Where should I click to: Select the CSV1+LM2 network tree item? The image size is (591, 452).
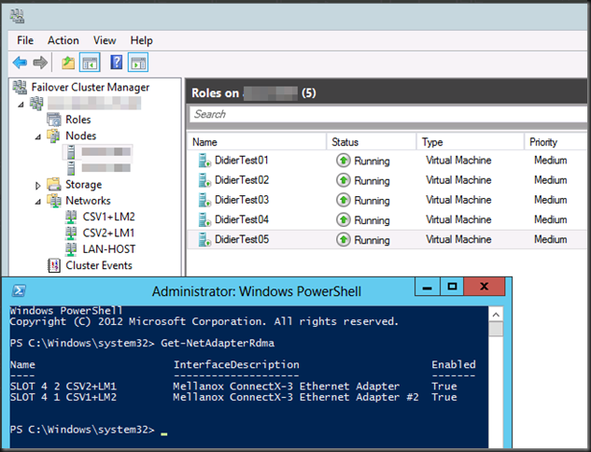[x=108, y=217]
